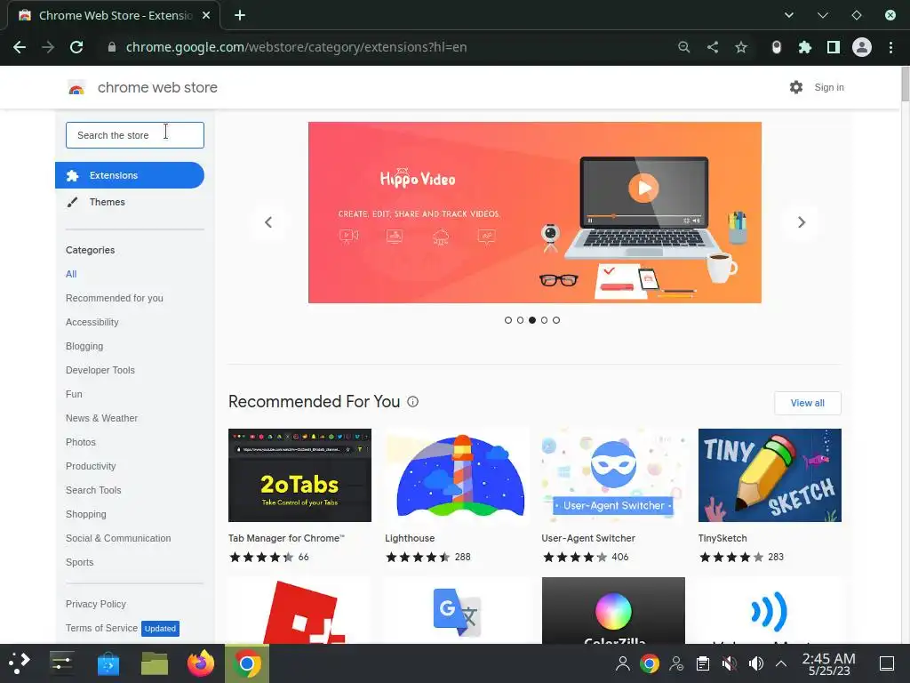Browse the Social & Communication category
Image resolution: width=910 pixels, height=683 pixels.
118,538
